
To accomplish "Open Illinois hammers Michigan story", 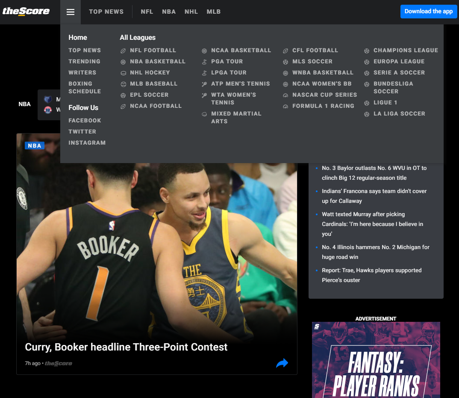I will pyautogui.click(x=376, y=252).
